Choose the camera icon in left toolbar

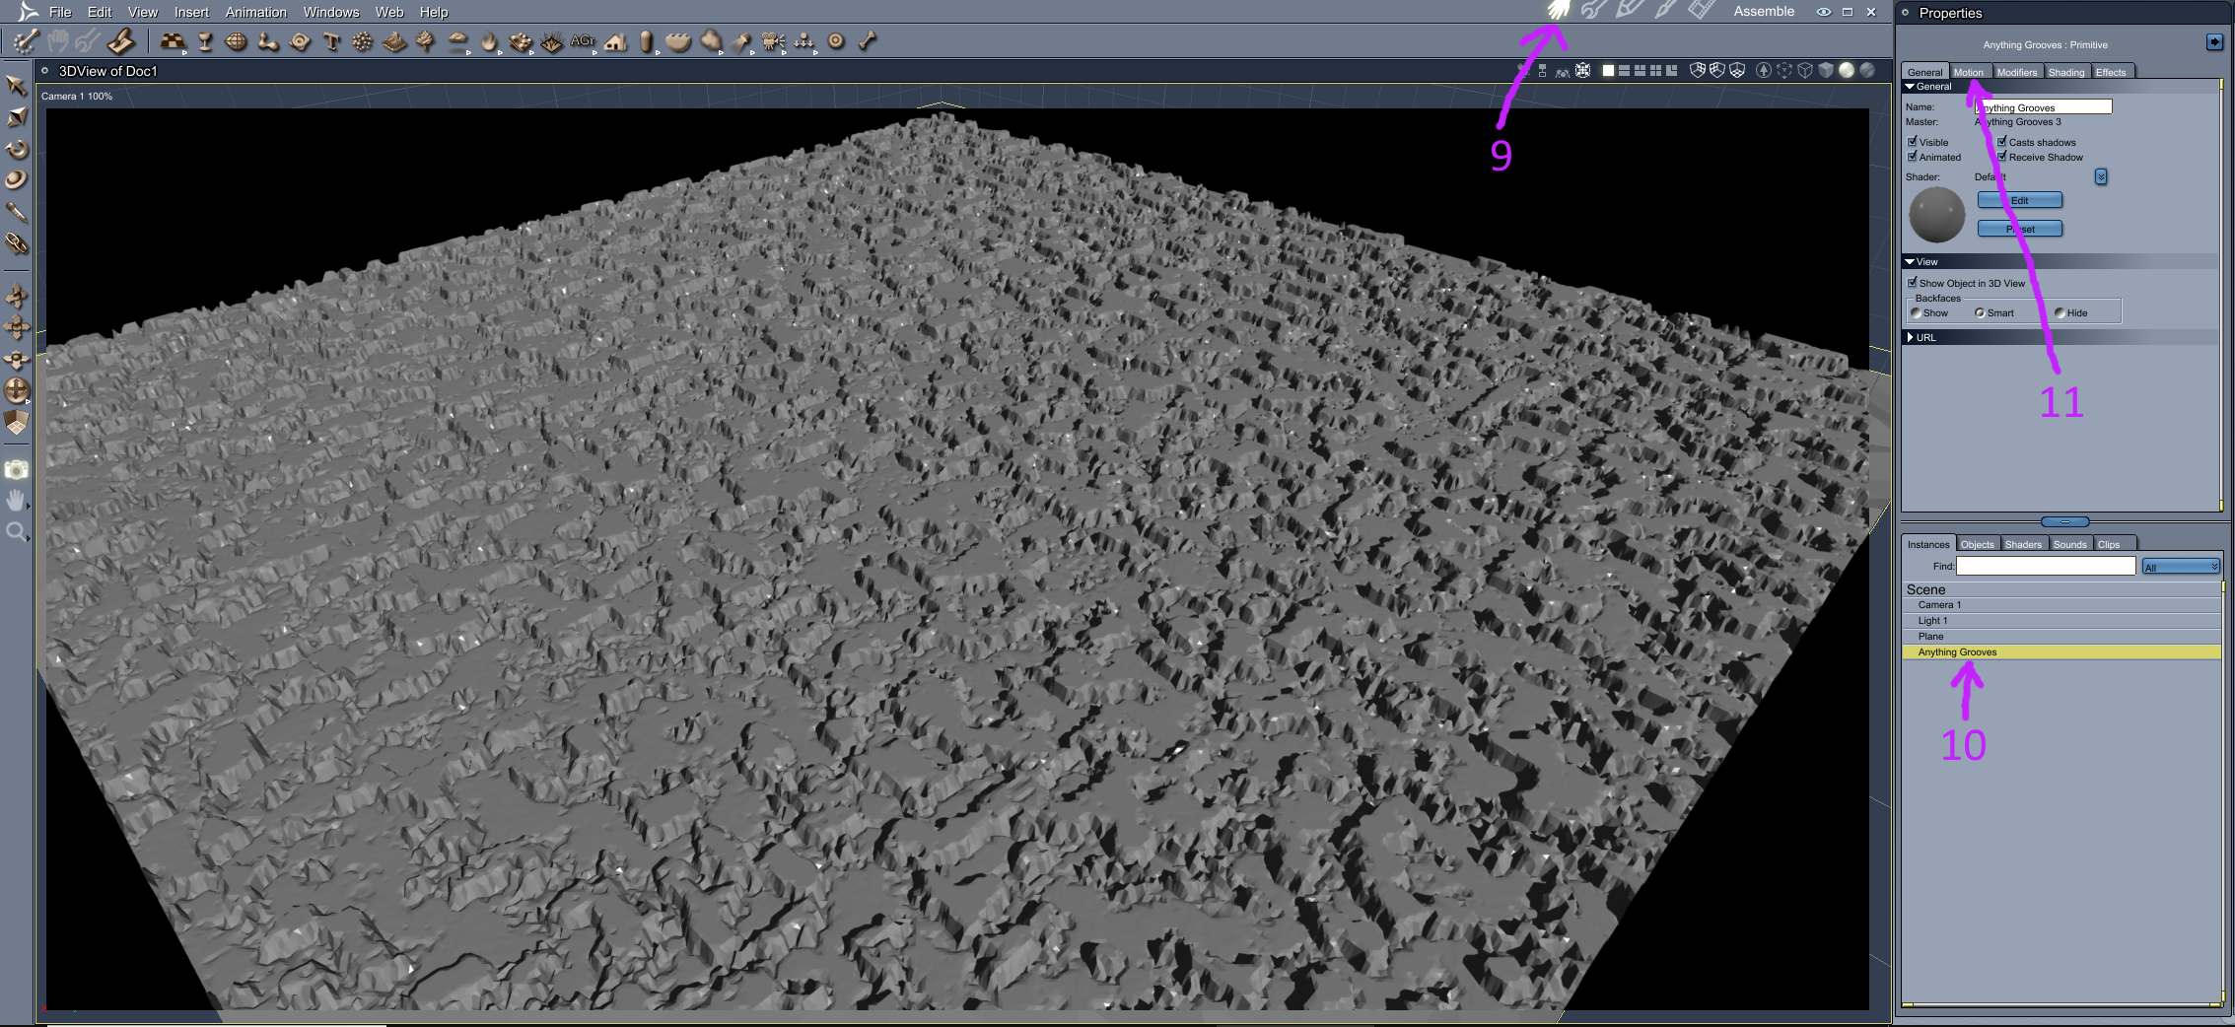[x=17, y=470]
